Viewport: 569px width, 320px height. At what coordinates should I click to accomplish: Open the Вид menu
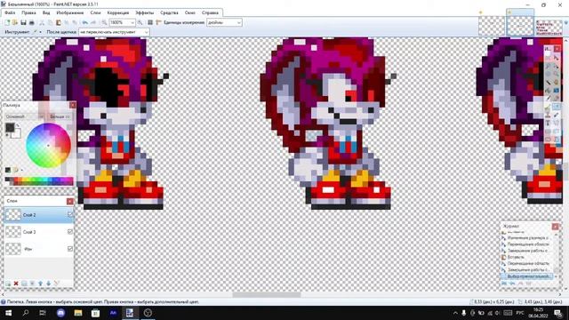[46, 12]
